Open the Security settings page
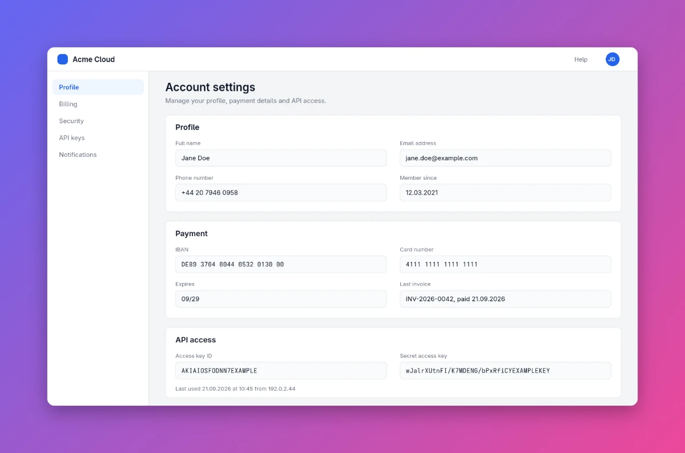The height and width of the screenshot is (453, 685). (98, 121)
